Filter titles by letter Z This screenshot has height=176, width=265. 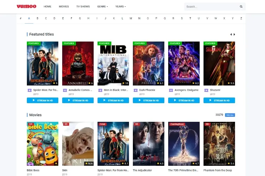pos(241,18)
